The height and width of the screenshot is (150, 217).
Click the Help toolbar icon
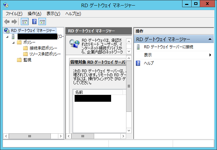pos(34,22)
